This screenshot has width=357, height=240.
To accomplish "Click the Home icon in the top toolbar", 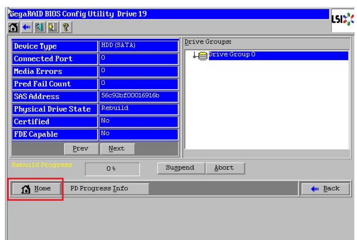I will click(14, 27).
